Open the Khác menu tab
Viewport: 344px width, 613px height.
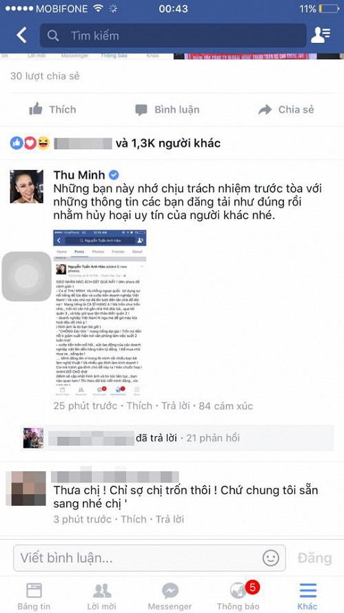[307, 596]
